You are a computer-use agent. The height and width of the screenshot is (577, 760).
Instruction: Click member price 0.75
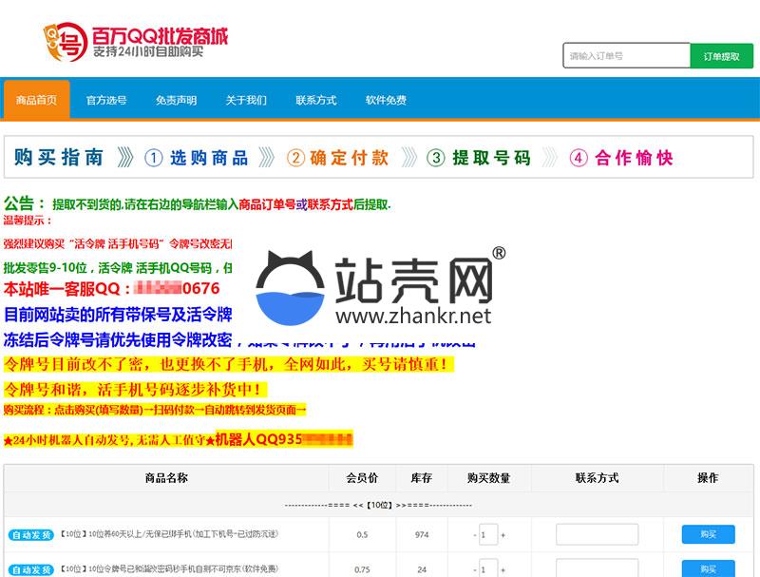pos(362,569)
